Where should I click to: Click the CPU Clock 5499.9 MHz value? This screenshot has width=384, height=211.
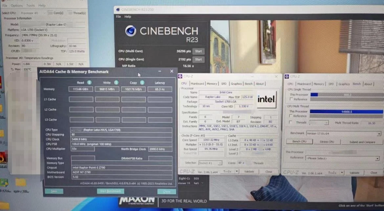122,139
